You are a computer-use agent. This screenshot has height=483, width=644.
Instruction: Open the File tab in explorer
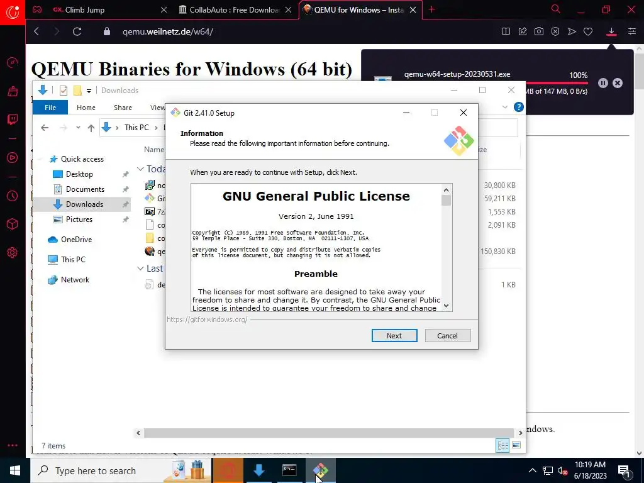coord(50,107)
